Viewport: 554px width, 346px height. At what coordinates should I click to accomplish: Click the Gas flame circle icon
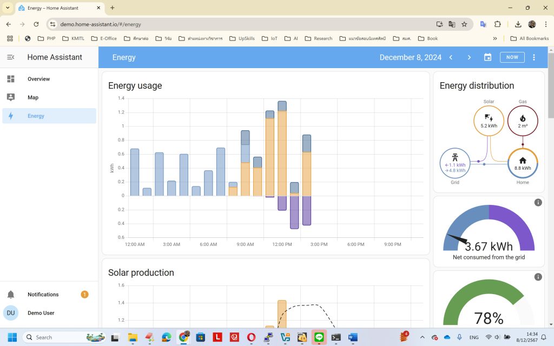point(523,121)
